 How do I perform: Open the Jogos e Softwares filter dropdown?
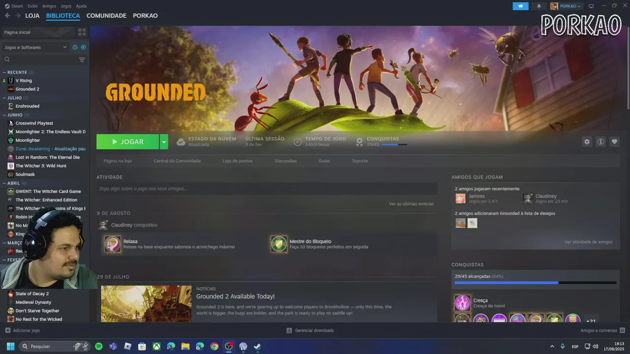35,47
